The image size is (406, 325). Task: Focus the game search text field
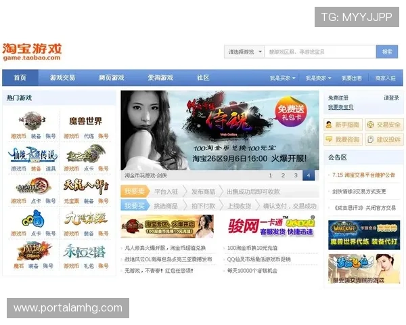(x=320, y=52)
